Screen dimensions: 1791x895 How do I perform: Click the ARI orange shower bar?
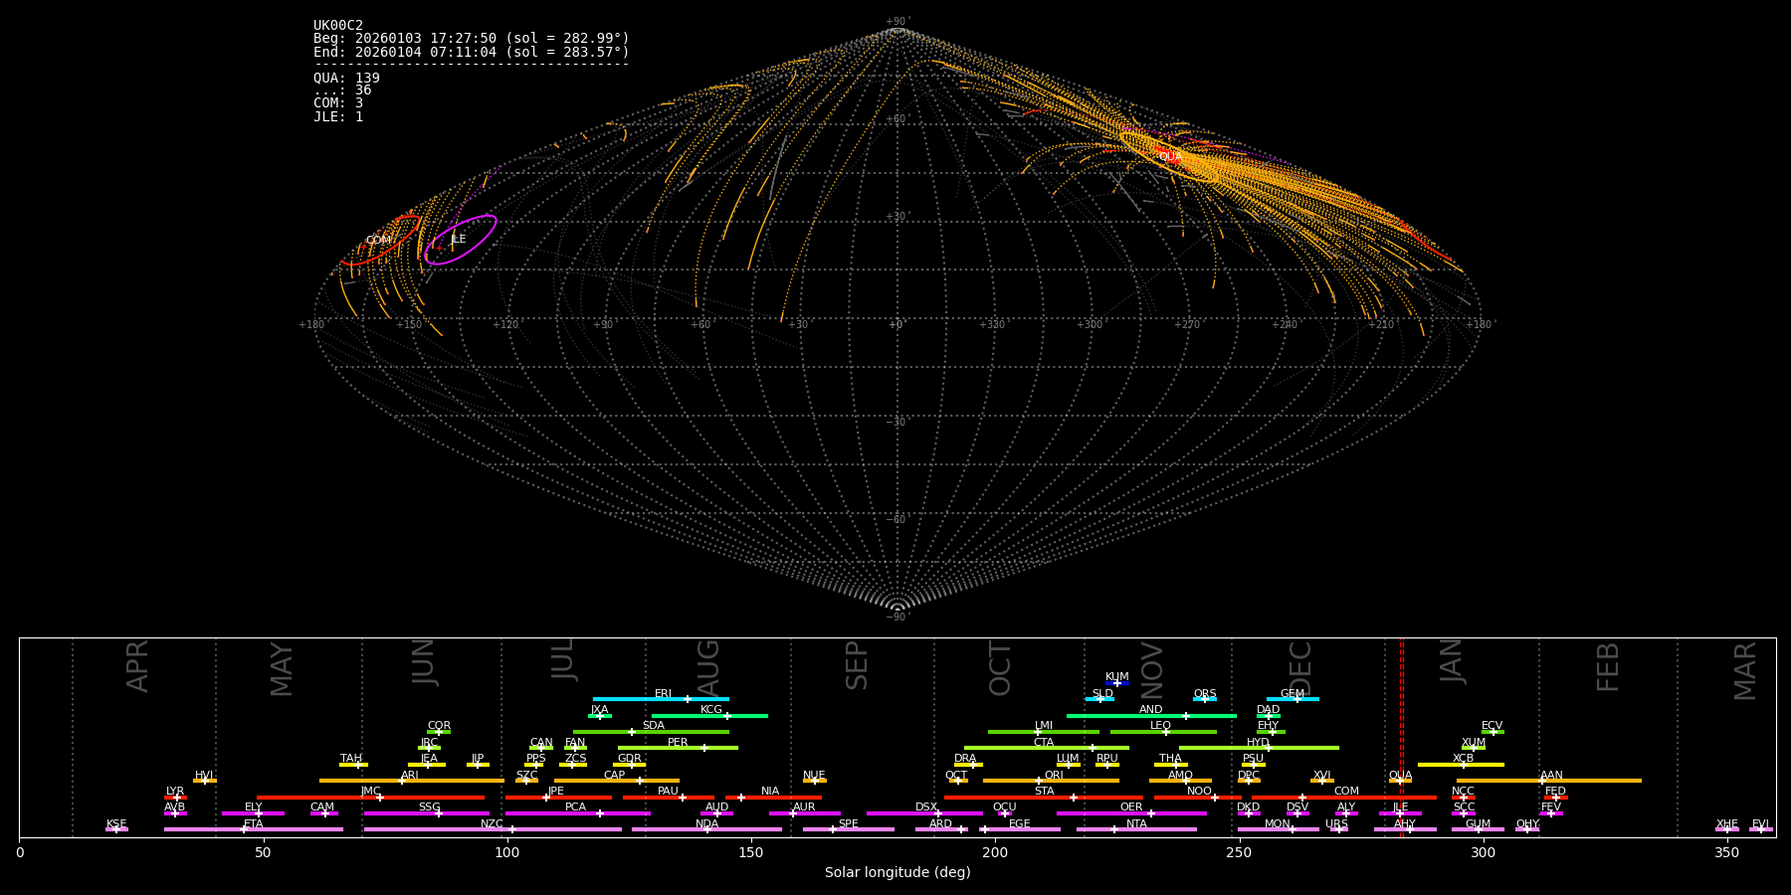tap(411, 781)
